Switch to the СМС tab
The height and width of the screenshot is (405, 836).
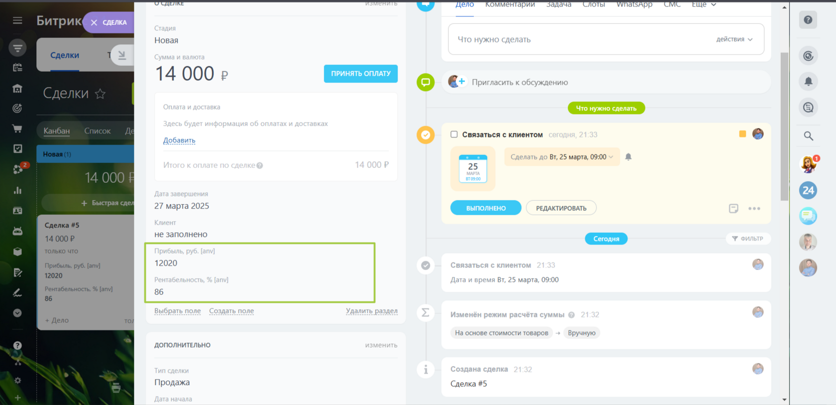[x=672, y=4]
